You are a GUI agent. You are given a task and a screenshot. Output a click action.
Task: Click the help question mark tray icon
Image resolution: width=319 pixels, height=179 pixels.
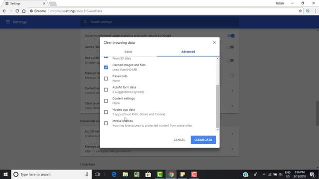click(245, 175)
